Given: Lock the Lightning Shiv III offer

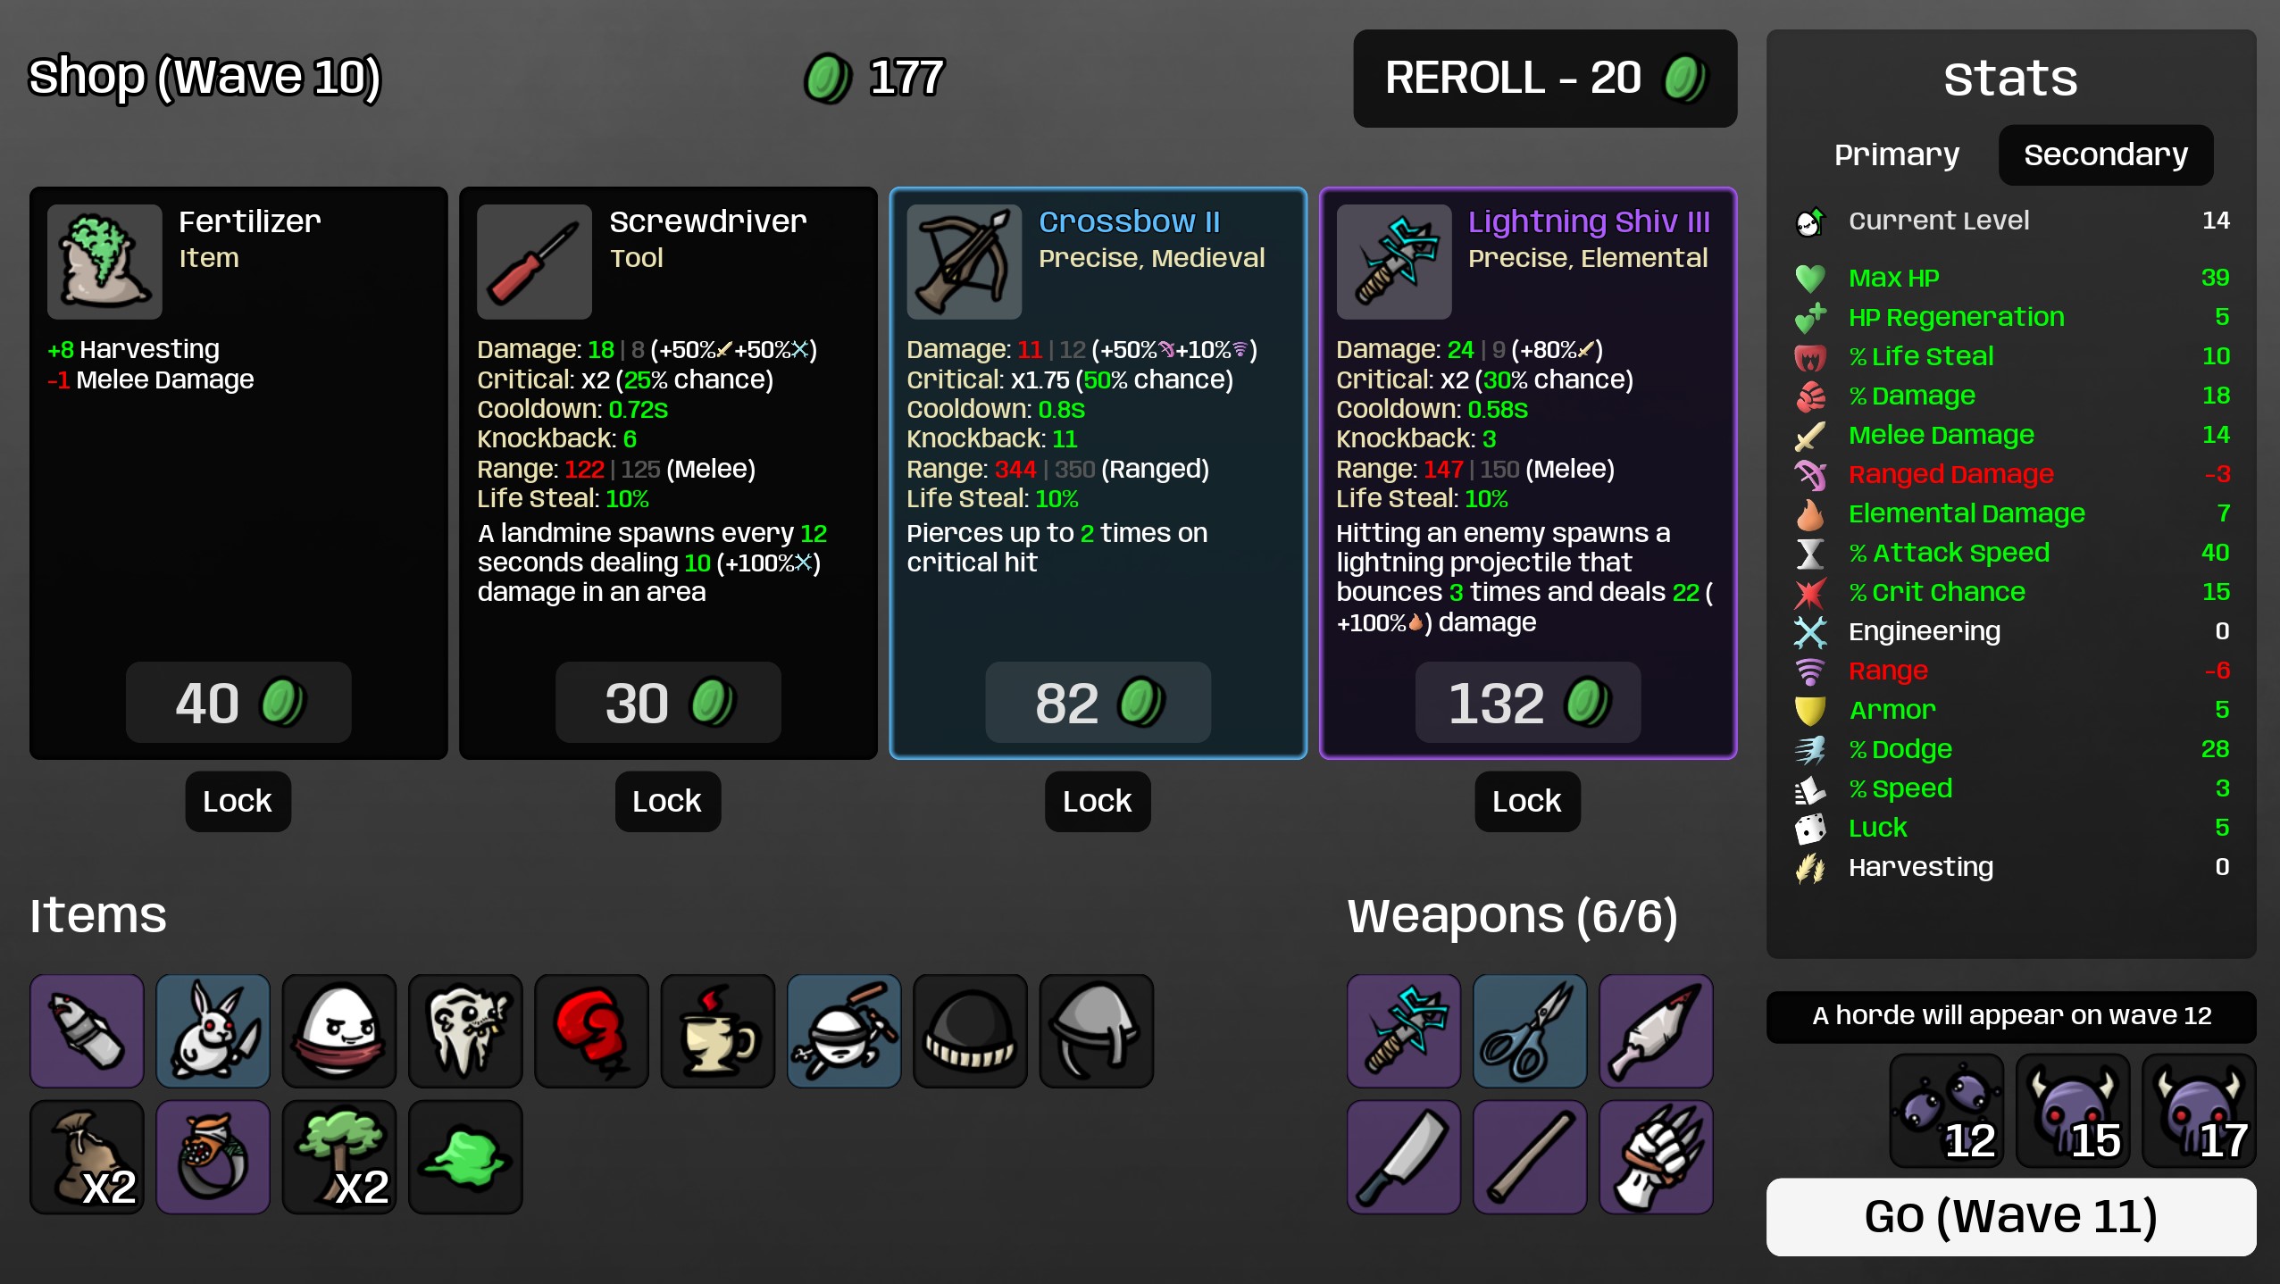Looking at the screenshot, I should 1527,801.
